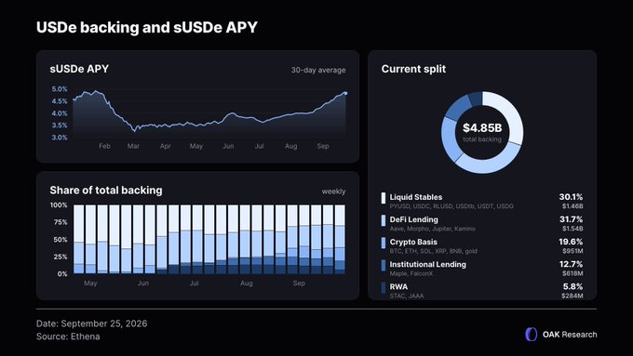The height and width of the screenshot is (356, 633).
Task: Click the $1.54B amount
Action: 572,229
